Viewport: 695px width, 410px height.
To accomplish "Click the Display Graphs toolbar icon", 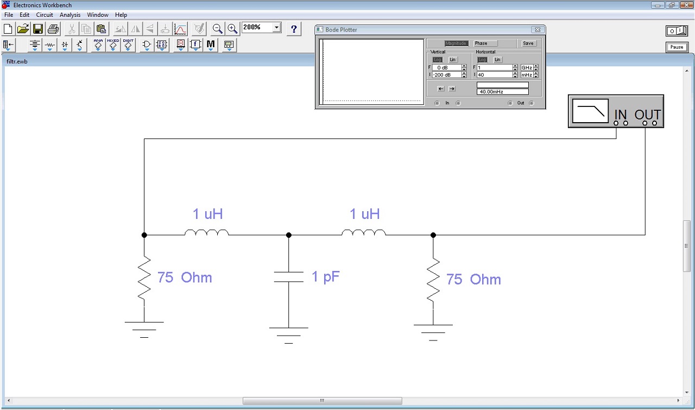I will point(181,29).
